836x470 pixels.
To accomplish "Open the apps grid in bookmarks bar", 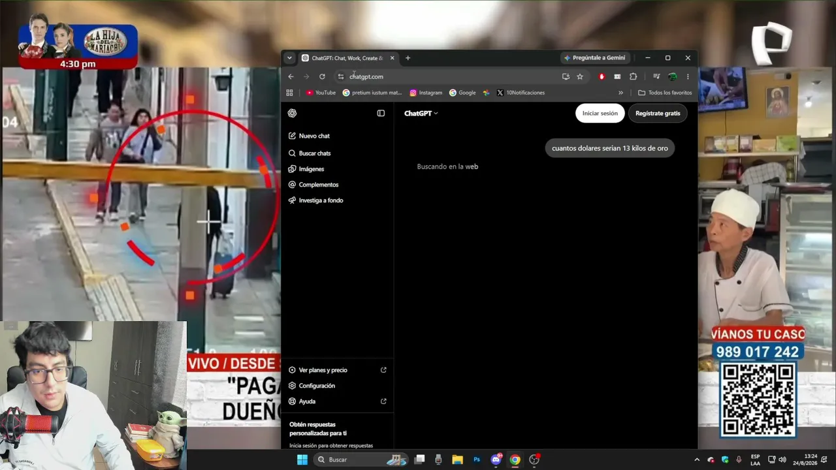I will point(289,93).
